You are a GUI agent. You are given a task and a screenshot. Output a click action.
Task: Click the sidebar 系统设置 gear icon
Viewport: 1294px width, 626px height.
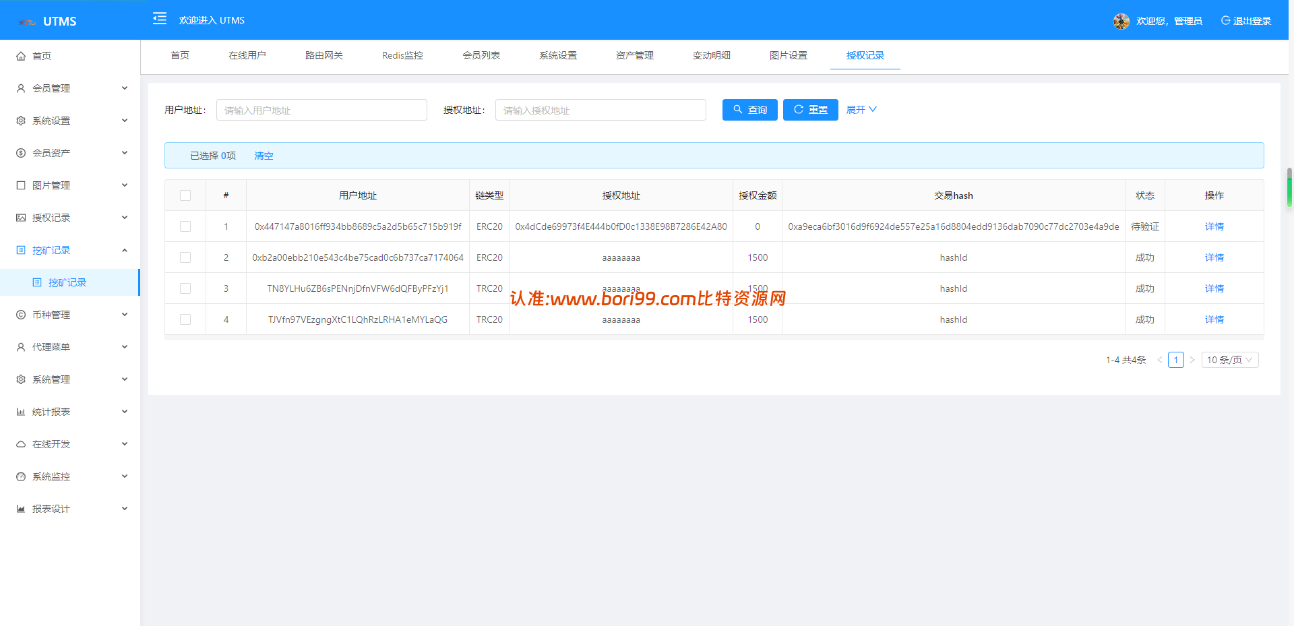coord(21,121)
